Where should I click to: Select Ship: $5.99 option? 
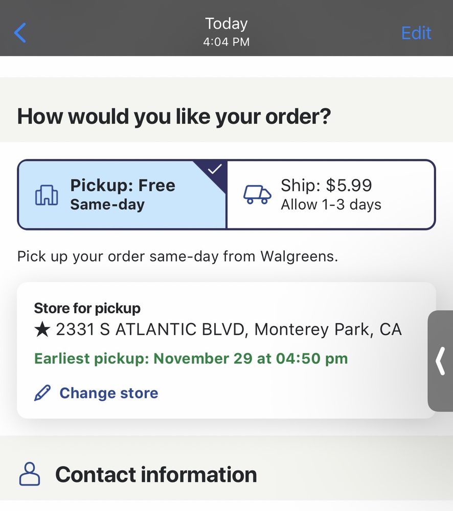click(331, 195)
